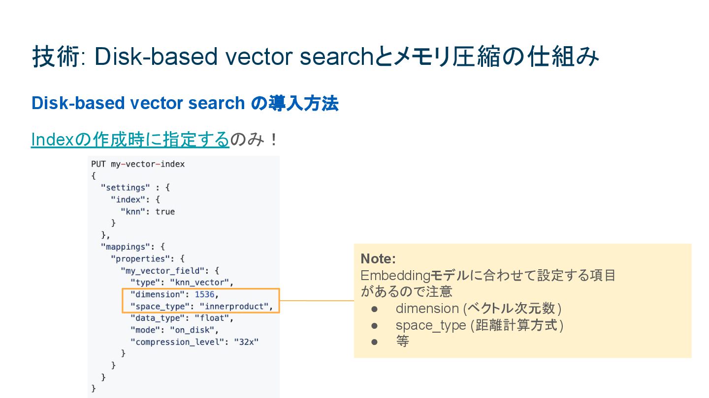This screenshot has height=398, width=709.
Task: Click the "data_type": "float" line
Action: tap(182, 318)
